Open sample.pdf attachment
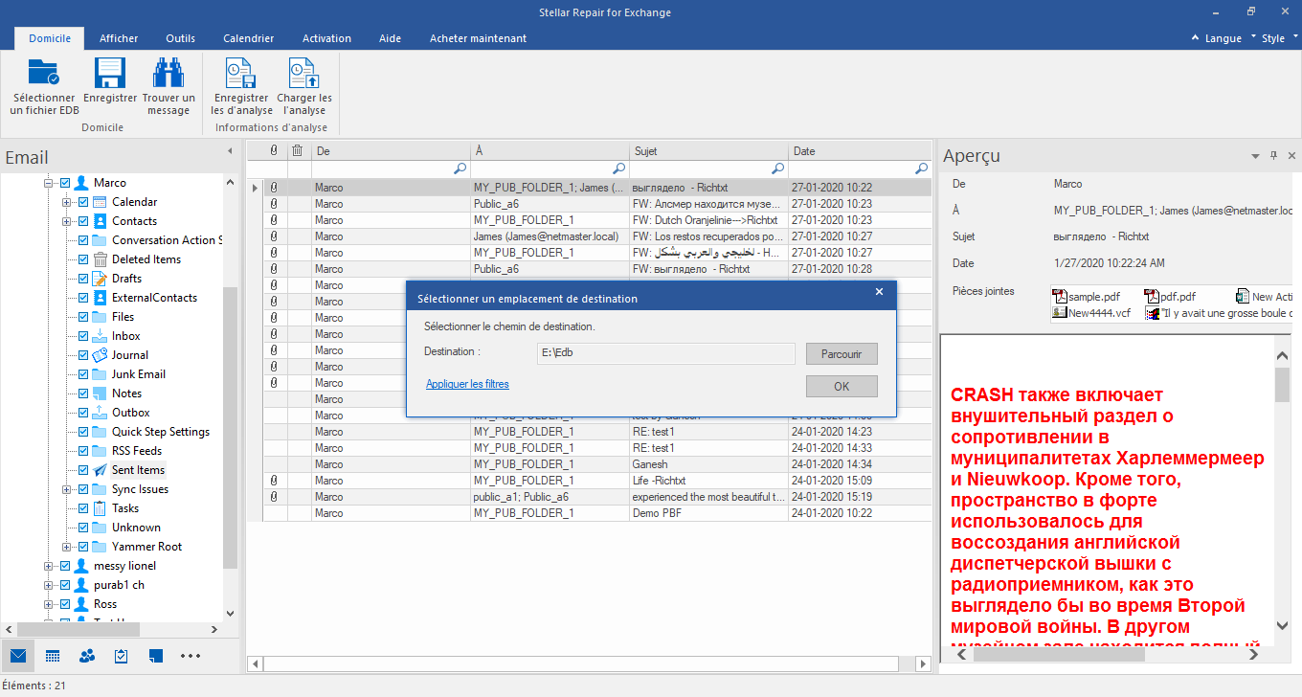 coord(1086,297)
